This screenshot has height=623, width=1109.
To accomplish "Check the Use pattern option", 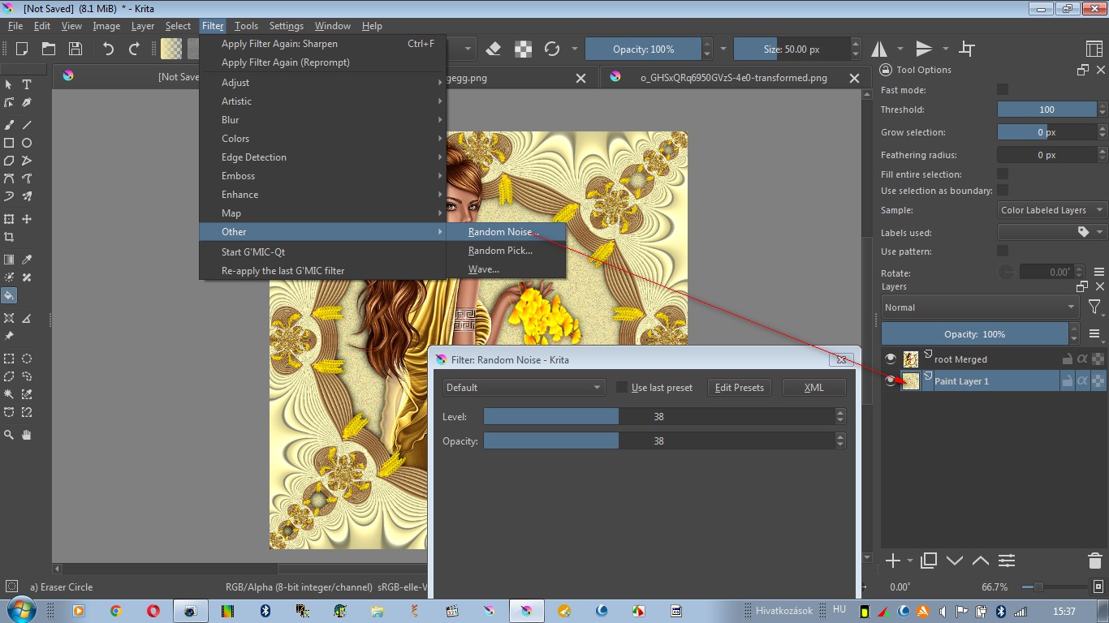I will click(1003, 251).
